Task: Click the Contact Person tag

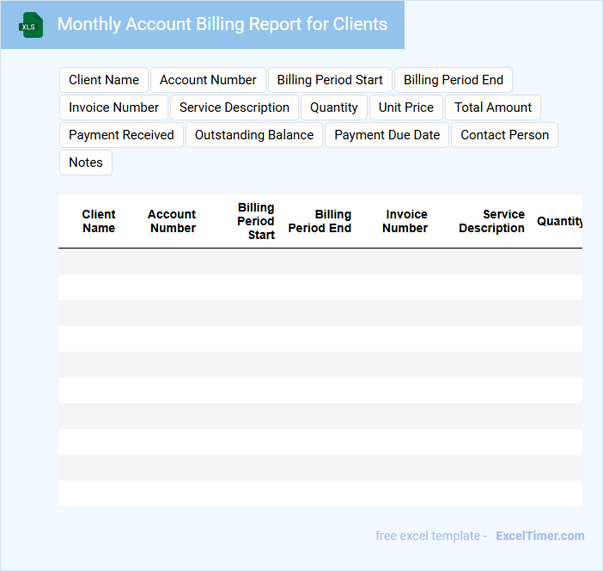Action: 504,135
